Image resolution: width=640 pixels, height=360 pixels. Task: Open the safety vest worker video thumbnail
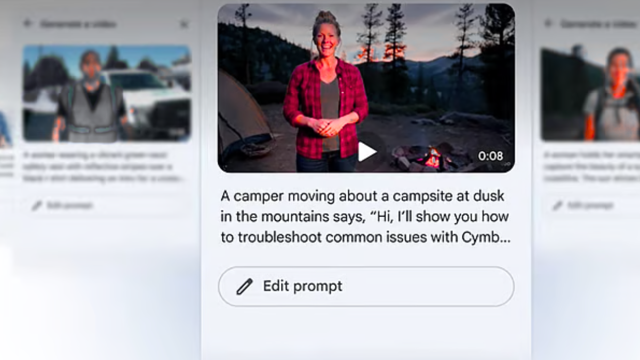tap(107, 93)
